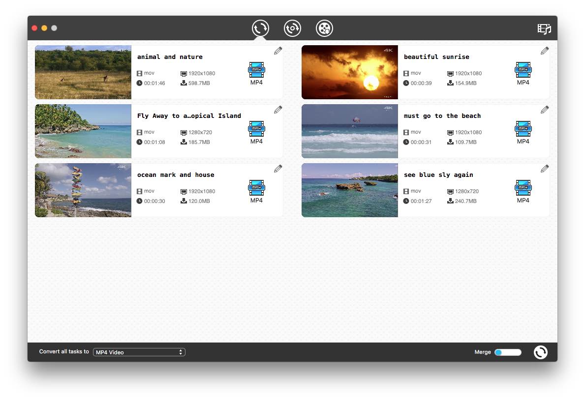Click pencil icon for 'beautiful sunrise'

coord(545,51)
